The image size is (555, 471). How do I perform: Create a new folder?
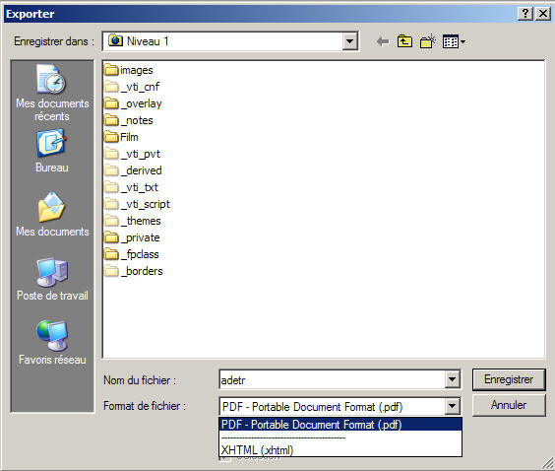click(428, 41)
